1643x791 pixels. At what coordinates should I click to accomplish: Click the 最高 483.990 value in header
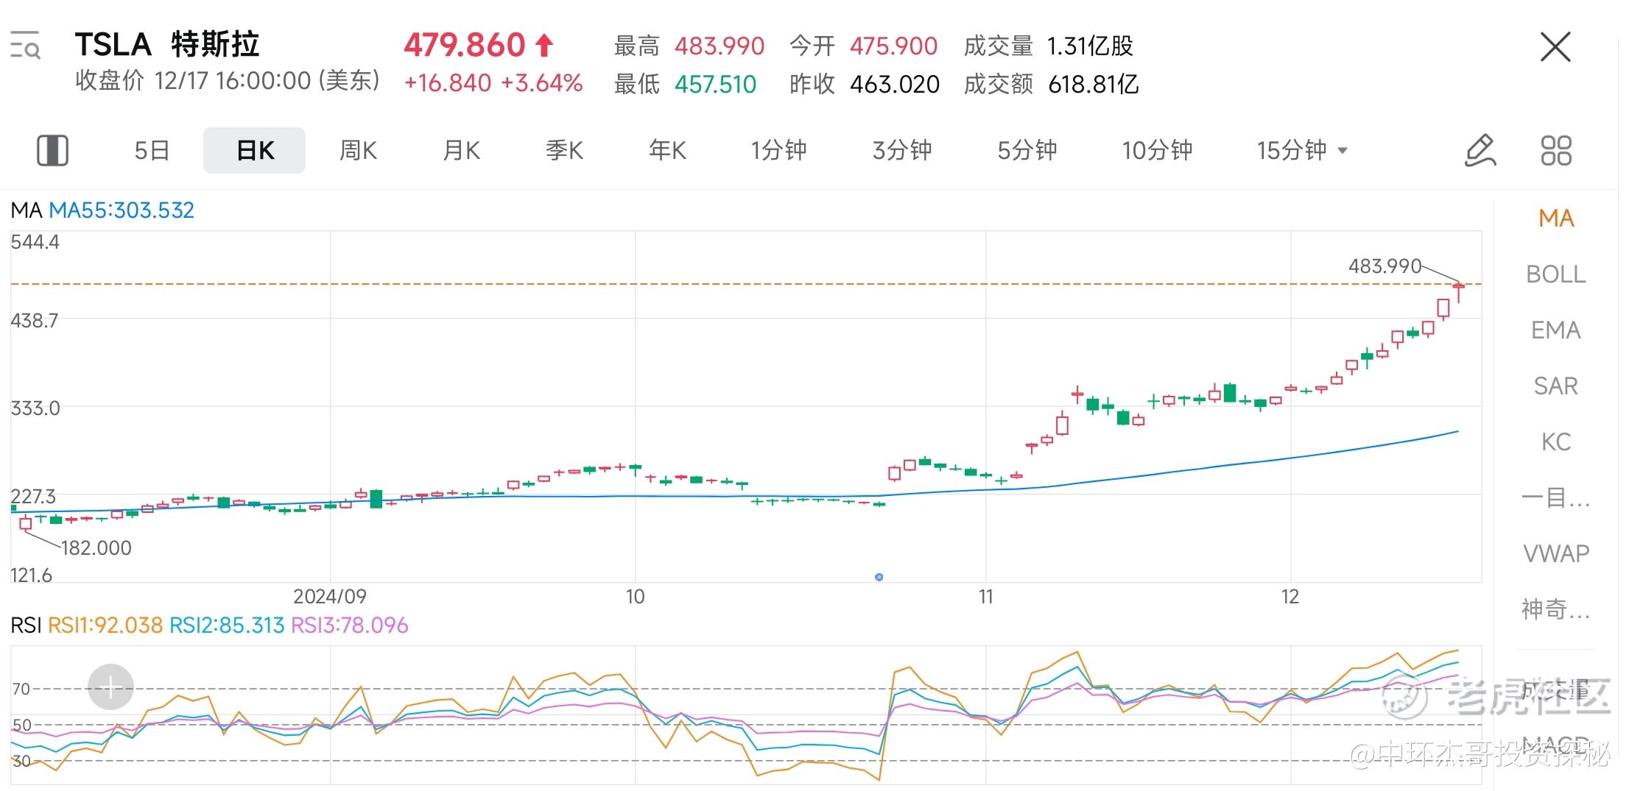coord(720,46)
